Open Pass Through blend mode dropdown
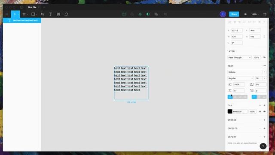Viewport: 275px width, 155px height. (239, 57)
